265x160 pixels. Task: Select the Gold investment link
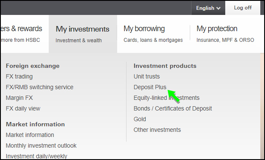tap(140, 119)
